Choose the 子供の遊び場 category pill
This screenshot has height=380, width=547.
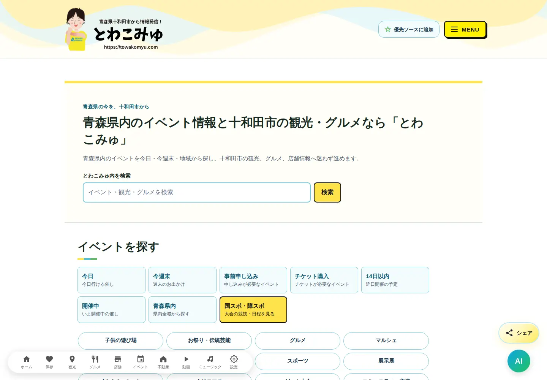120,340
